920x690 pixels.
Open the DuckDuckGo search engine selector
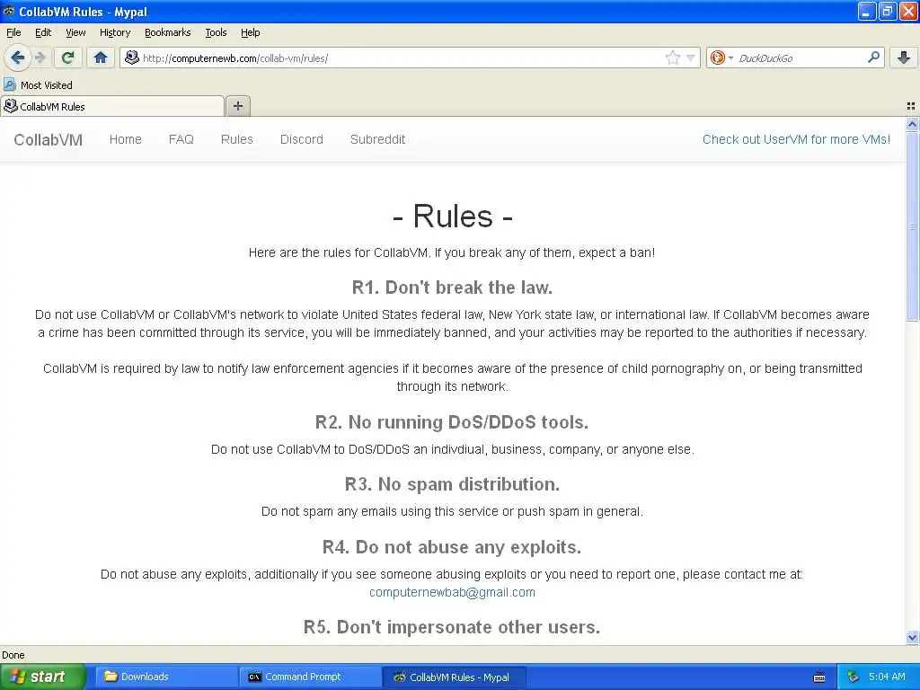click(x=721, y=57)
